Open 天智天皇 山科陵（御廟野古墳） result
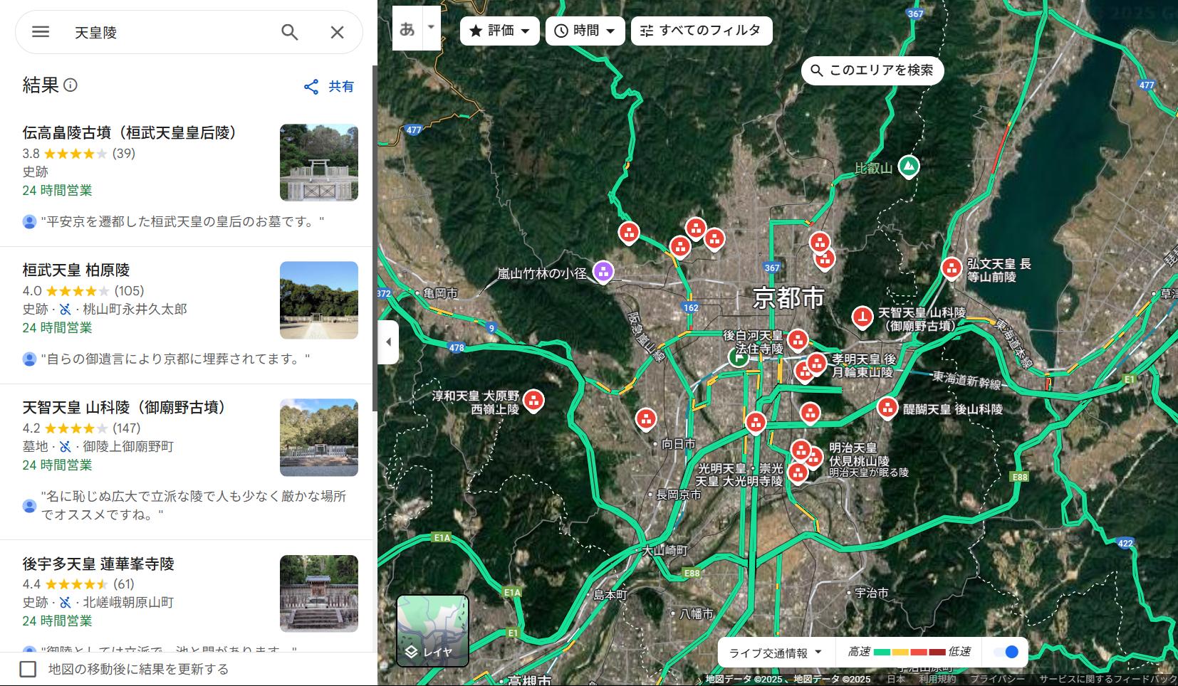Screen dimensions: 1178x686 coord(187,462)
